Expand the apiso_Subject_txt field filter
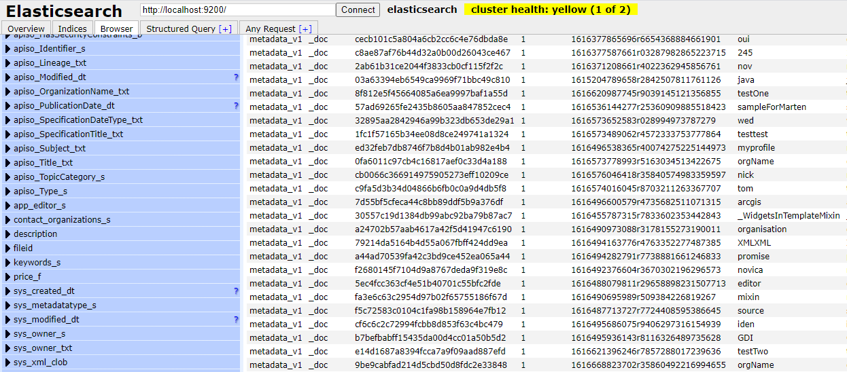This screenshot has width=847, height=372. 121,149
